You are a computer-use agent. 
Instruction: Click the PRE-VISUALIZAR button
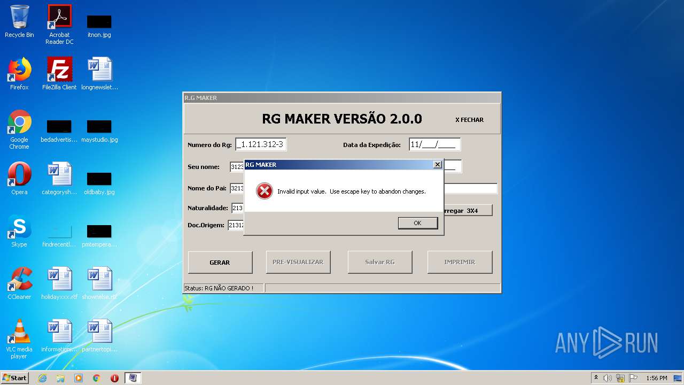(298, 263)
